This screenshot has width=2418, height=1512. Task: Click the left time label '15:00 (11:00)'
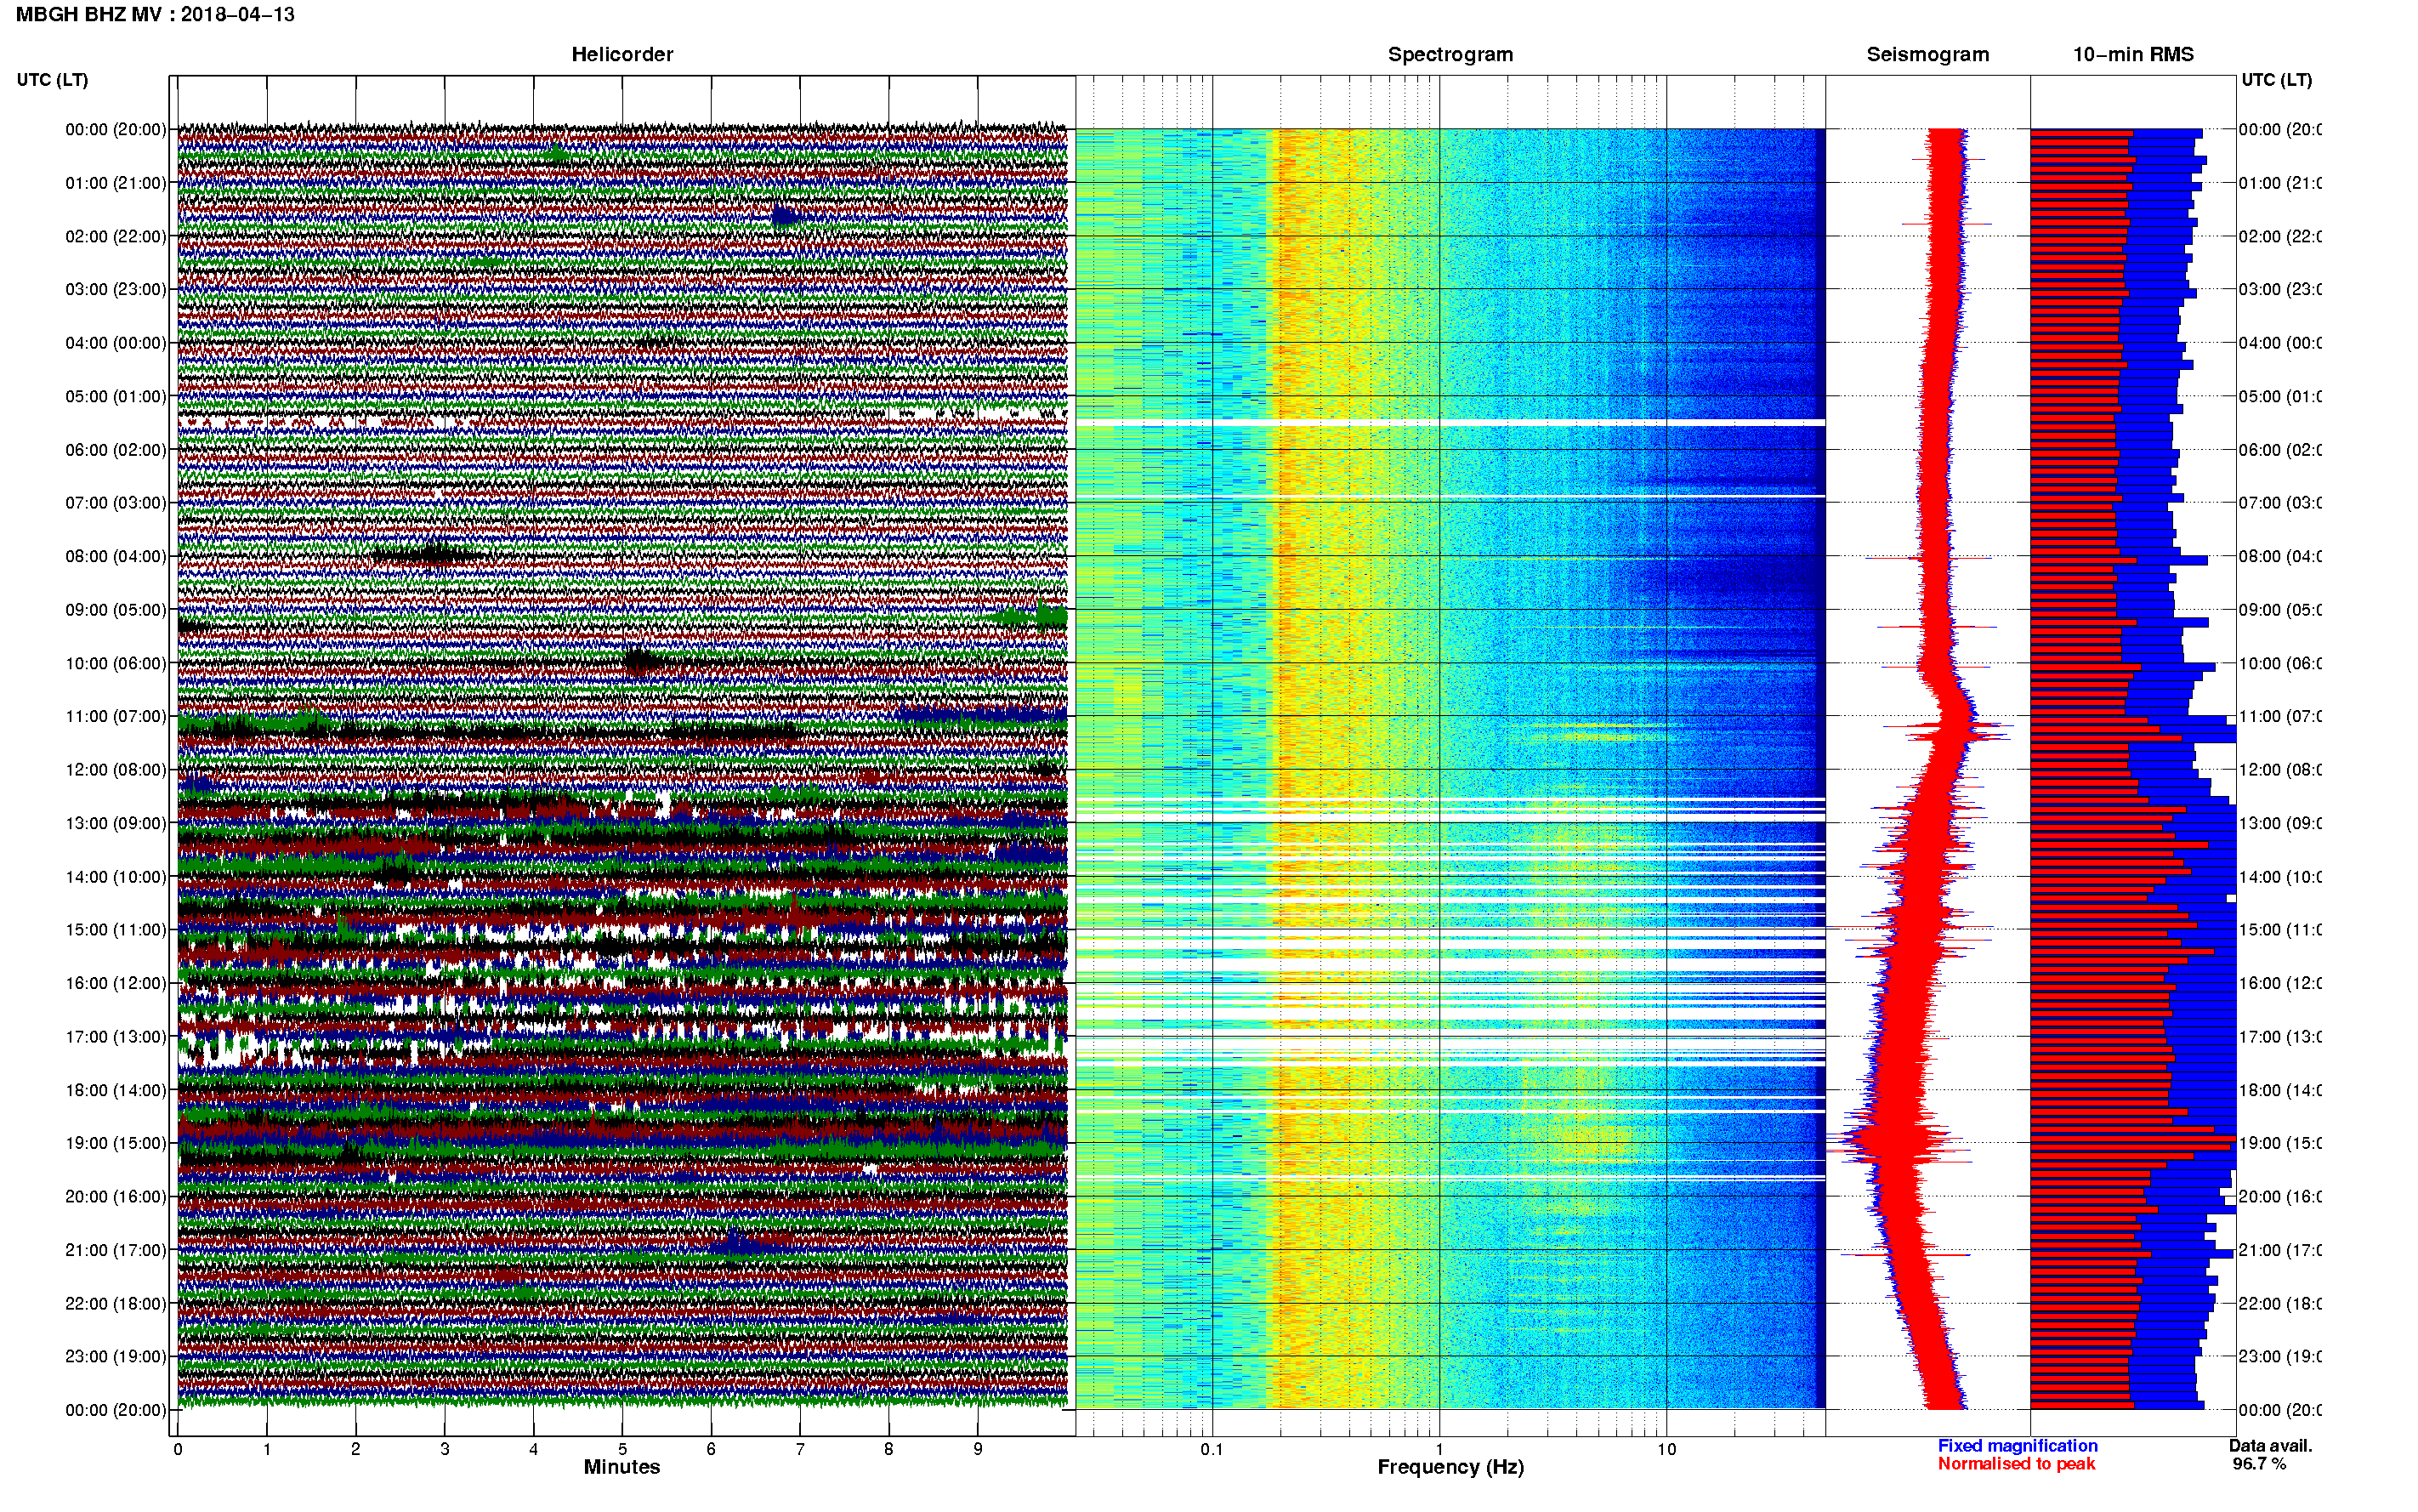pos(116,930)
